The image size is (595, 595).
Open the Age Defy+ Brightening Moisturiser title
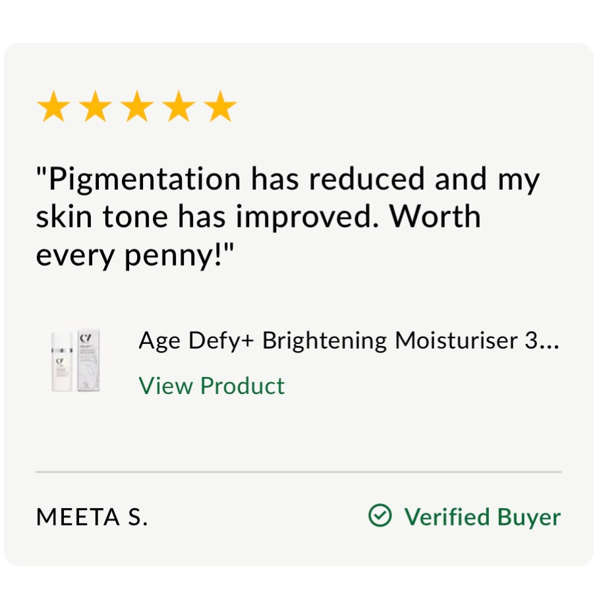[349, 341]
